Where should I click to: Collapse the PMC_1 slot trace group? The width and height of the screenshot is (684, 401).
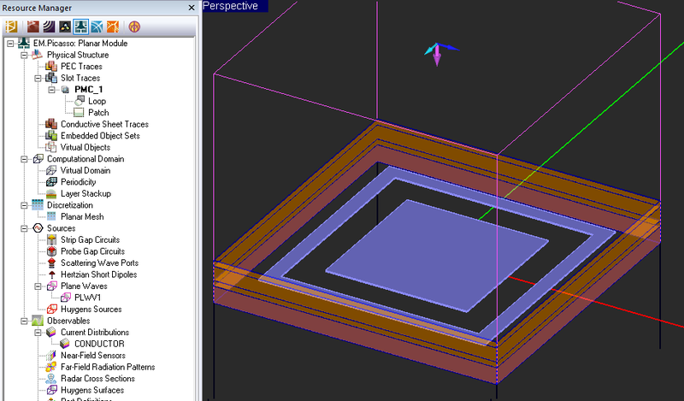point(52,90)
